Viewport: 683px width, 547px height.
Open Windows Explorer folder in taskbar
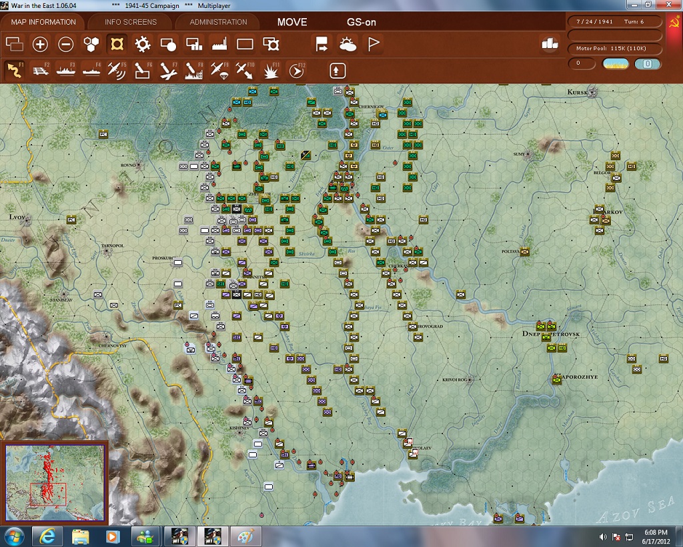click(x=80, y=536)
